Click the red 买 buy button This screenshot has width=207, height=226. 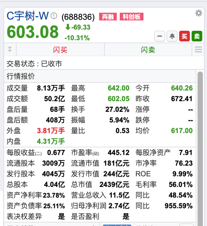(x=185, y=36)
